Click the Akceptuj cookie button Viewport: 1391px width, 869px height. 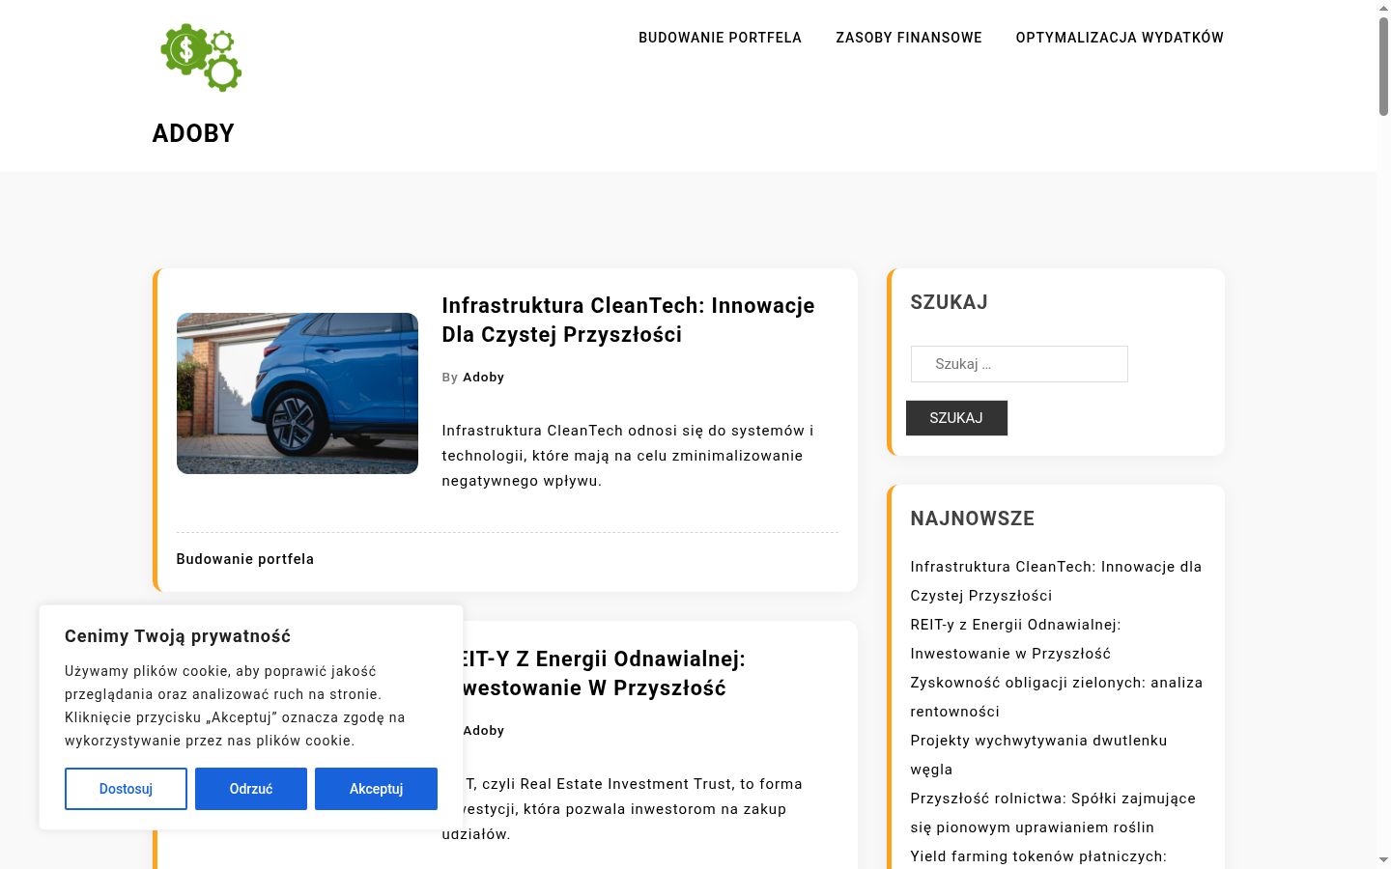376,789
